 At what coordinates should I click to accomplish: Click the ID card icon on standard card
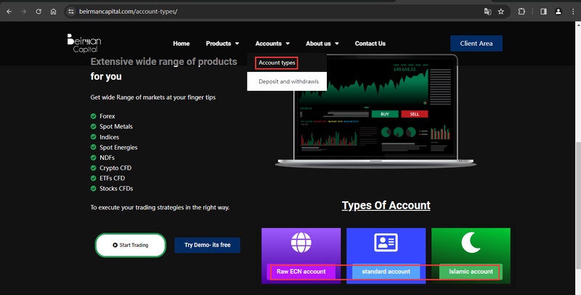tap(386, 243)
